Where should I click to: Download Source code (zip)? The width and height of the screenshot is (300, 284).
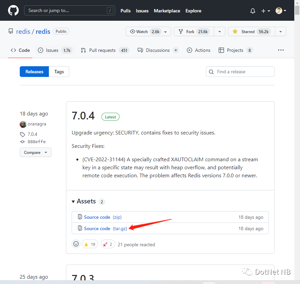(103, 217)
